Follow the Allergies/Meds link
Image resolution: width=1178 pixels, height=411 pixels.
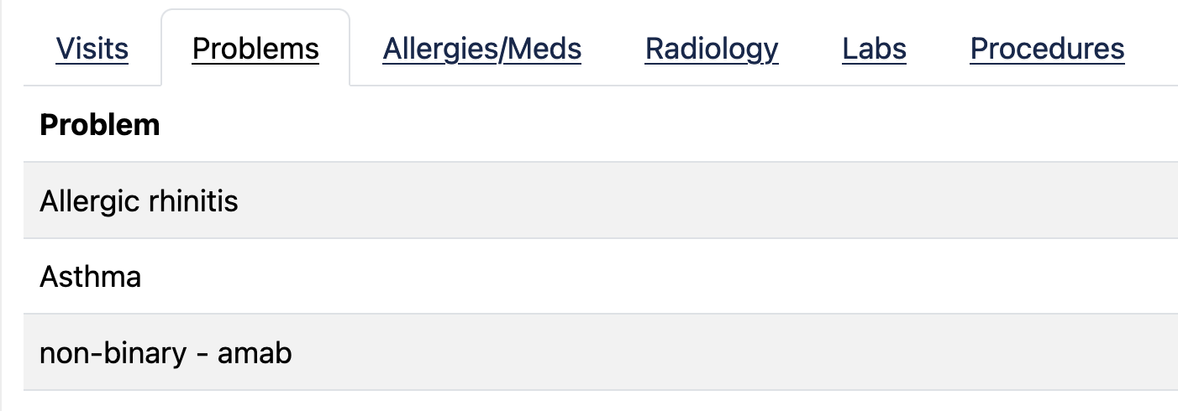pos(482,49)
